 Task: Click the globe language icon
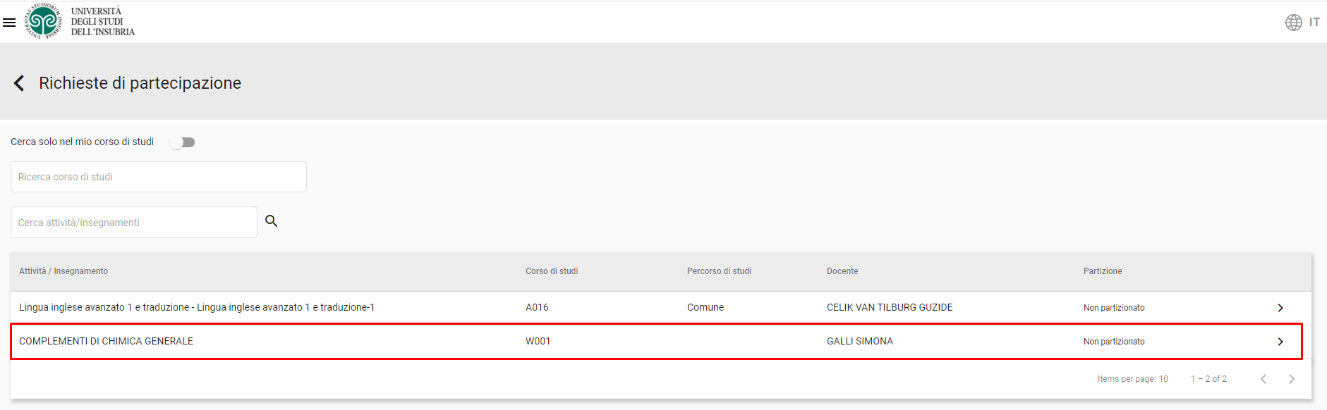click(x=1293, y=23)
